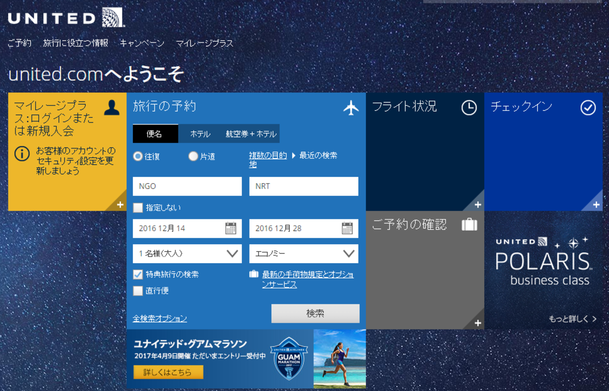Viewport: 609px width, 391px height.
Task: Click the info icon beside security settings message
Action: 22,154
